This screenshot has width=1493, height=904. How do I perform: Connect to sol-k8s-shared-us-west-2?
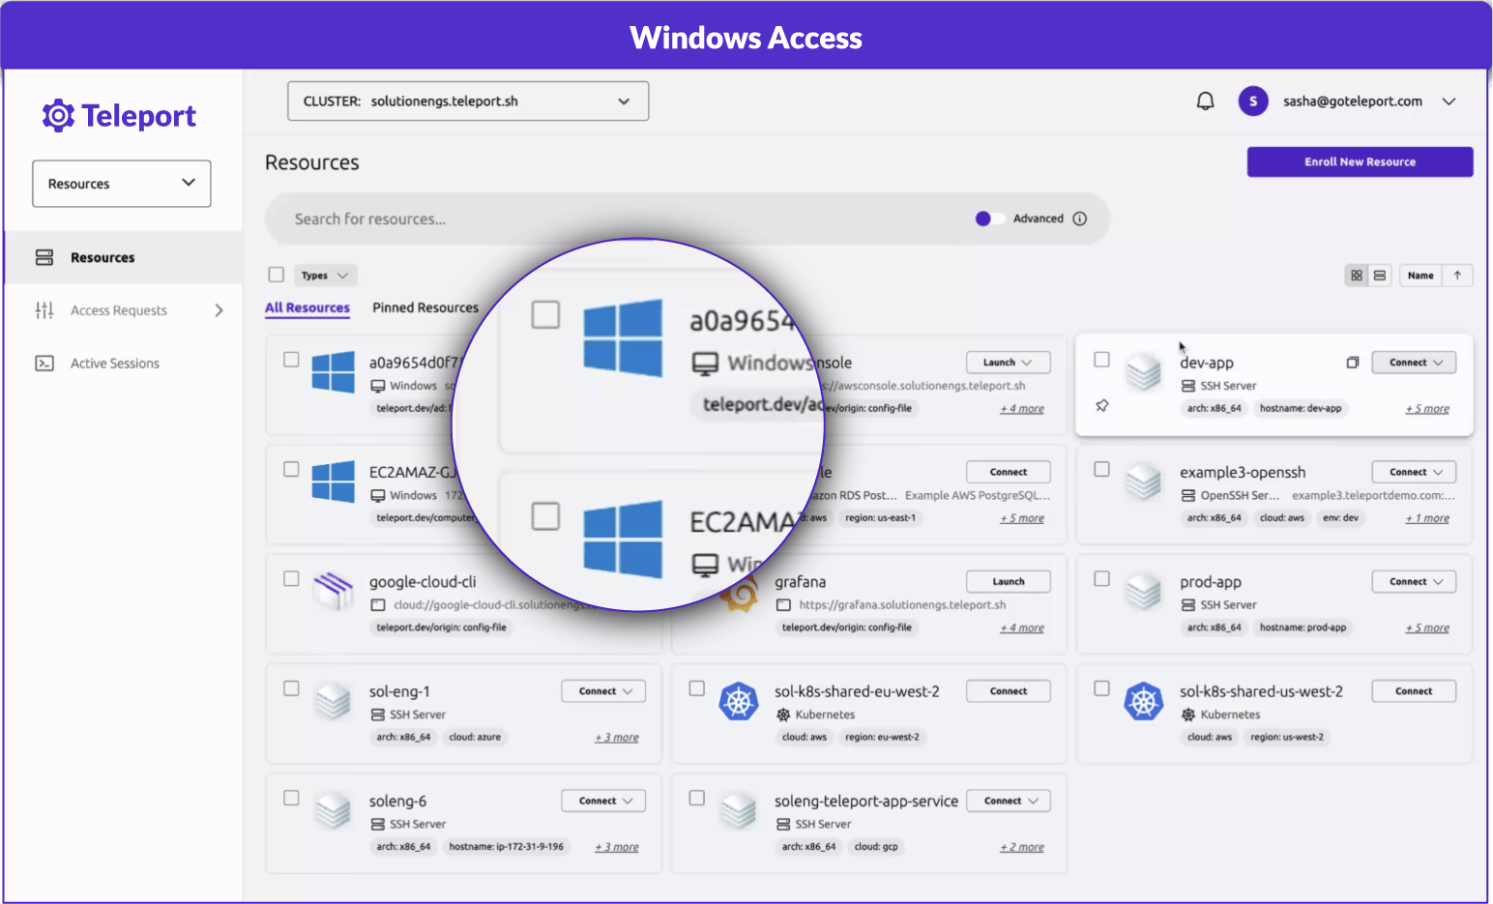point(1415,691)
